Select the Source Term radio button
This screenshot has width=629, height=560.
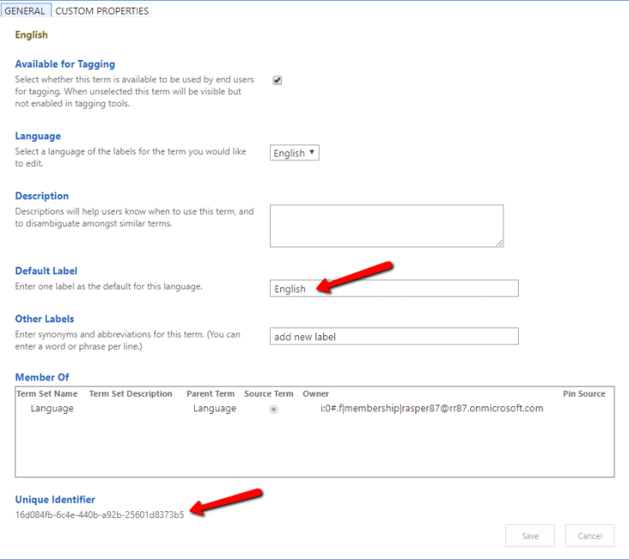(x=273, y=410)
